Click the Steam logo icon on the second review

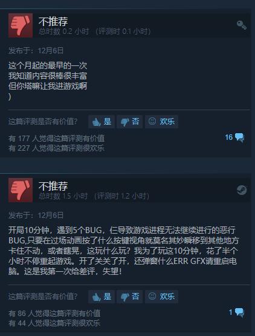242,190
